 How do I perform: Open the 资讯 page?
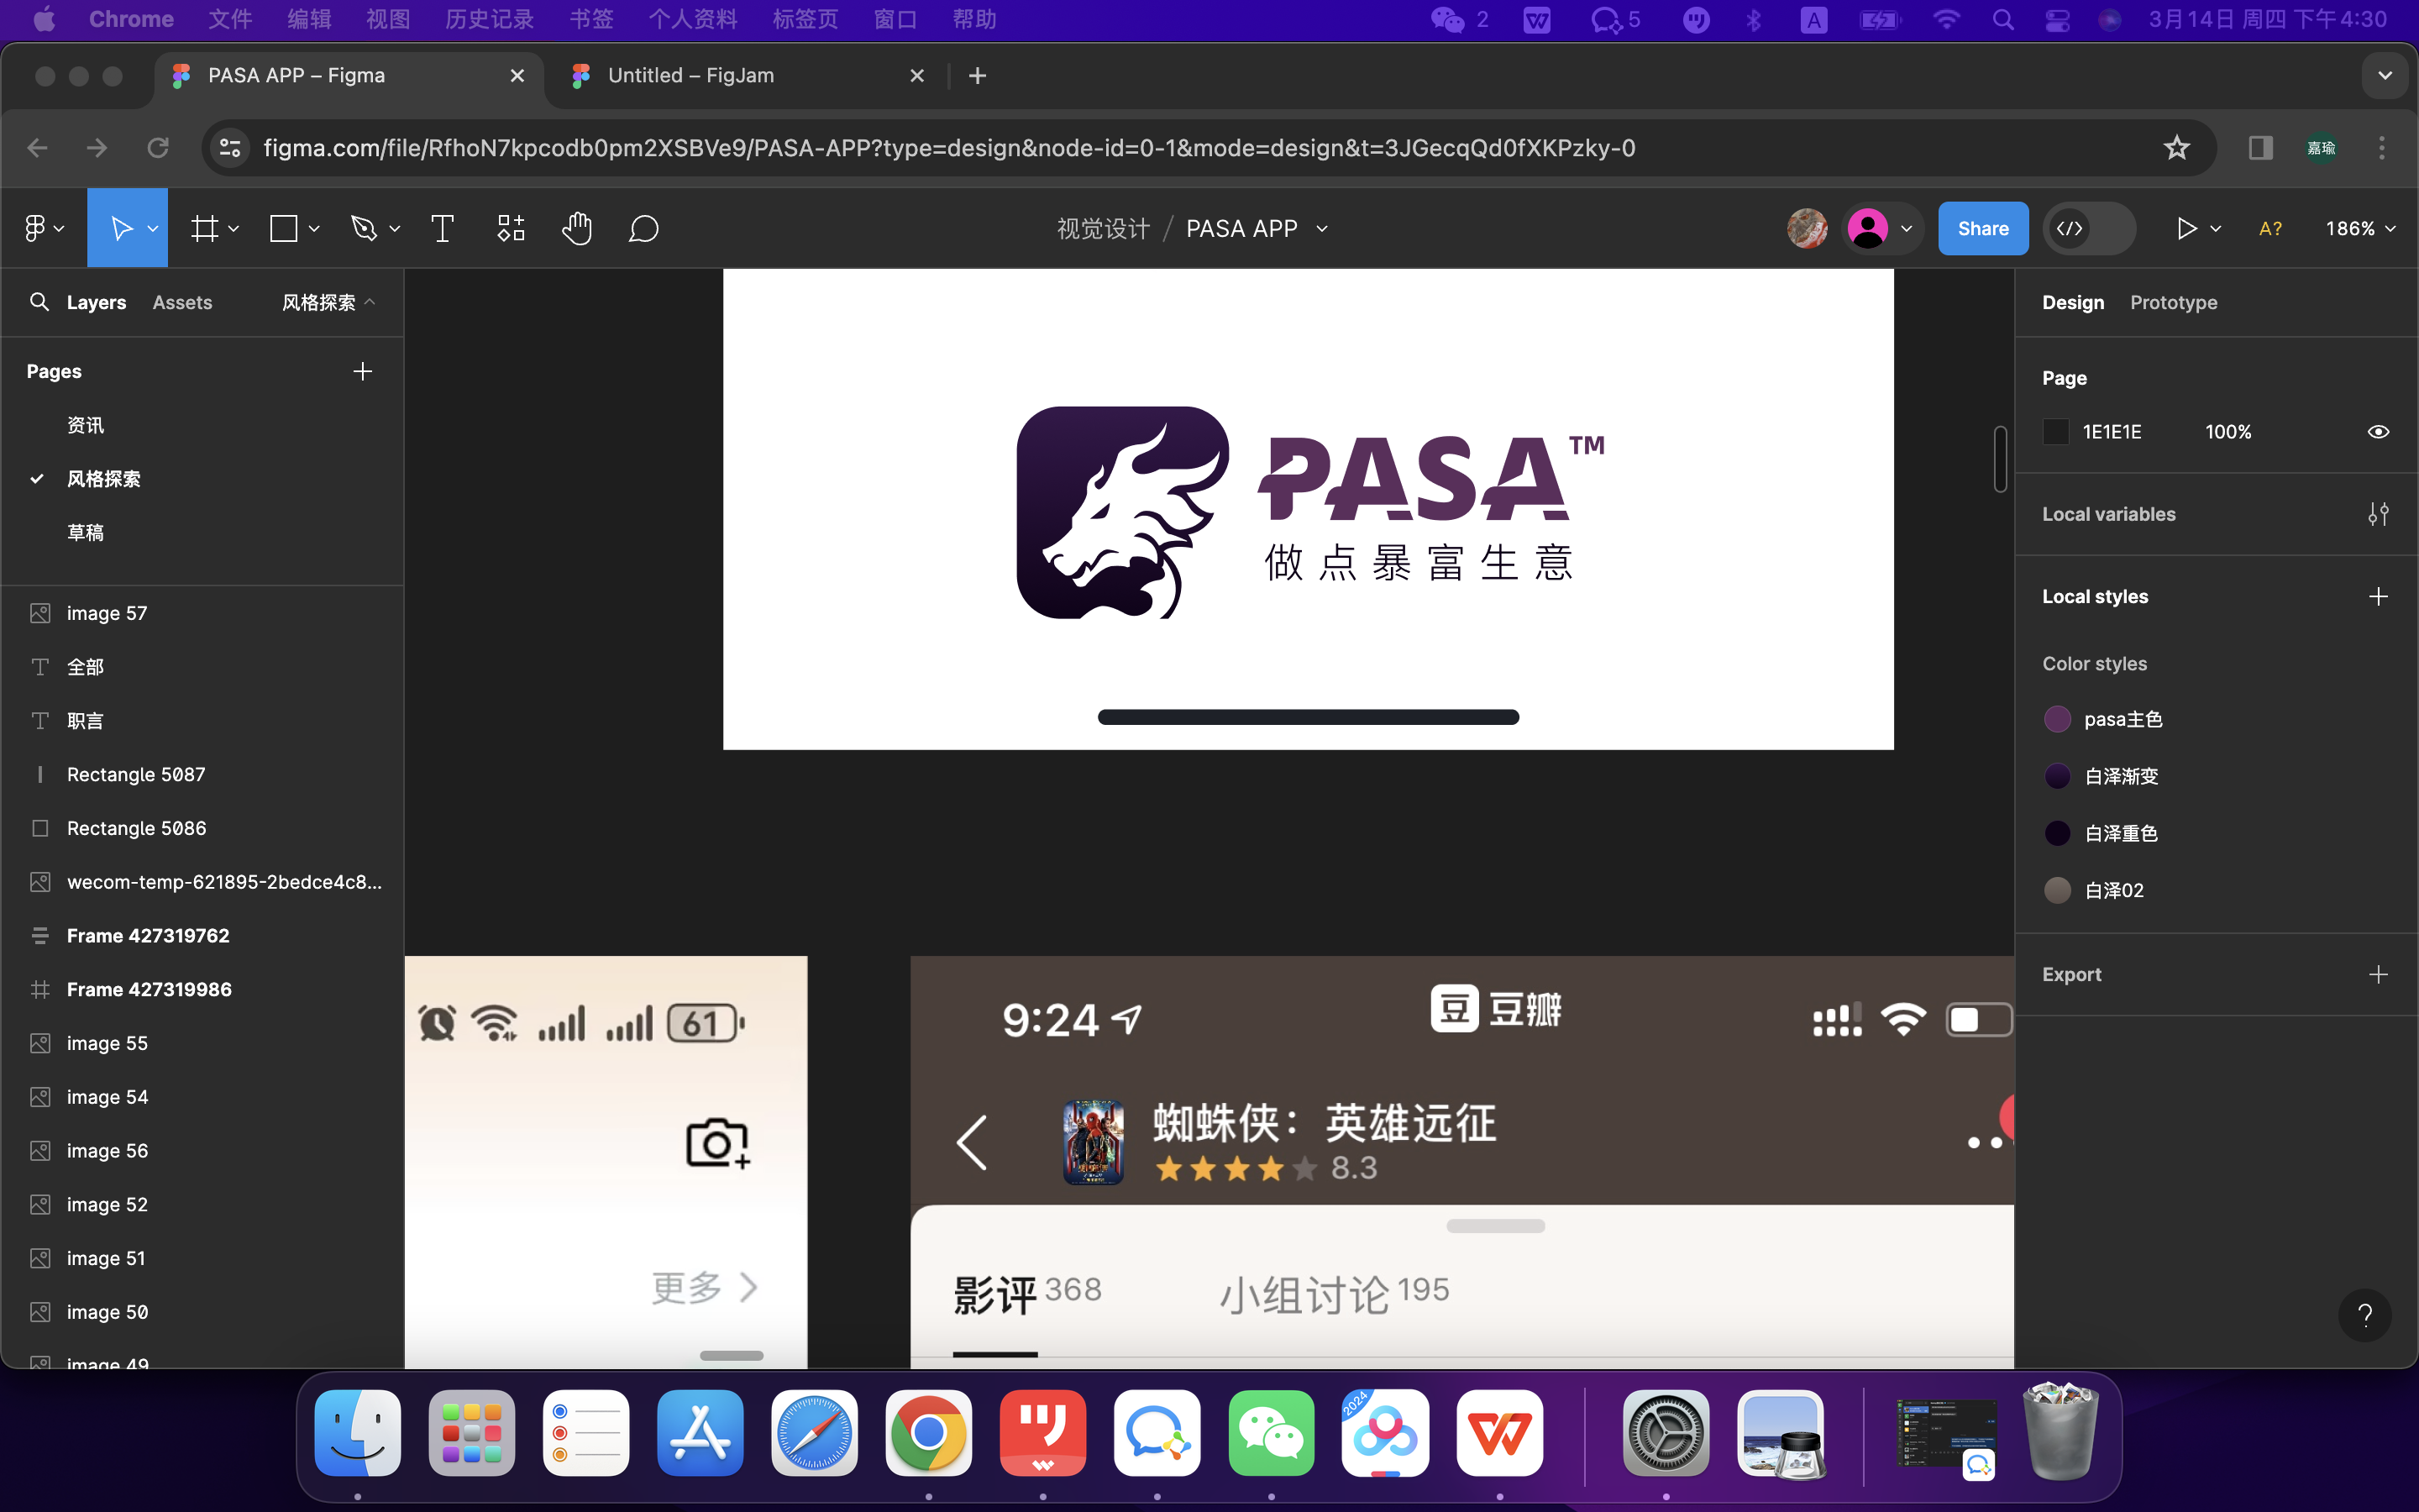tap(85, 425)
